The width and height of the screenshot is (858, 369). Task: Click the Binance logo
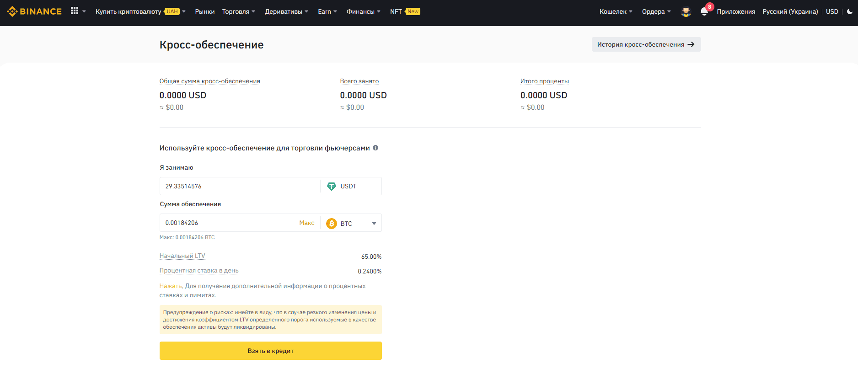(34, 11)
